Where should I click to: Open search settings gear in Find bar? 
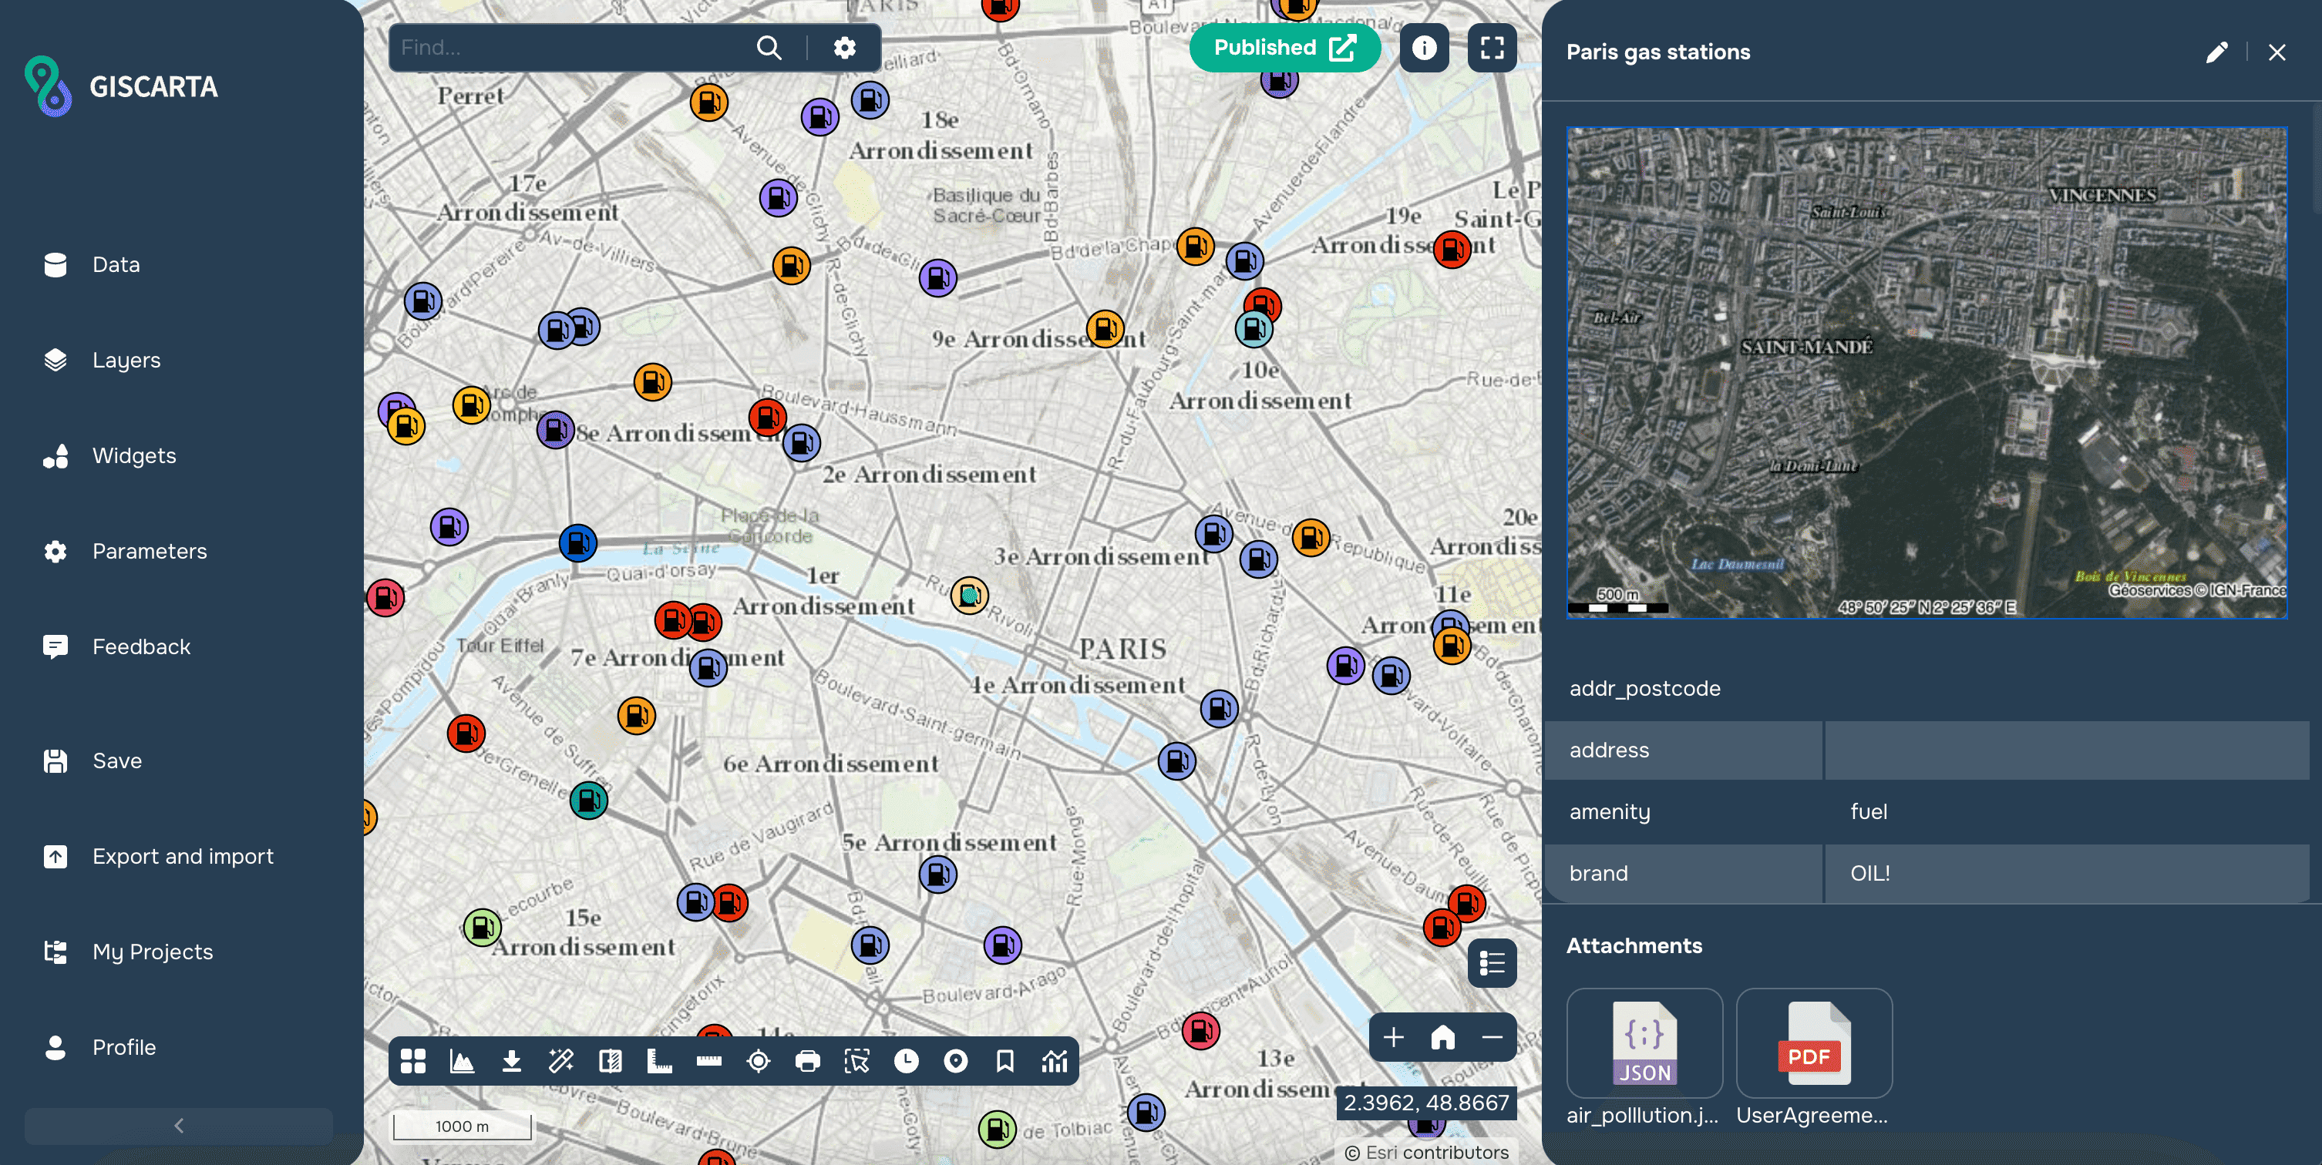(845, 48)
